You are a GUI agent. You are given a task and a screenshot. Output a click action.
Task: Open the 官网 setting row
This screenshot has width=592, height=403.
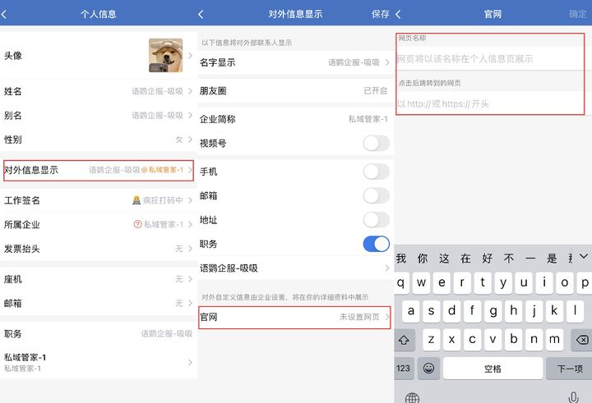point(294,317)
